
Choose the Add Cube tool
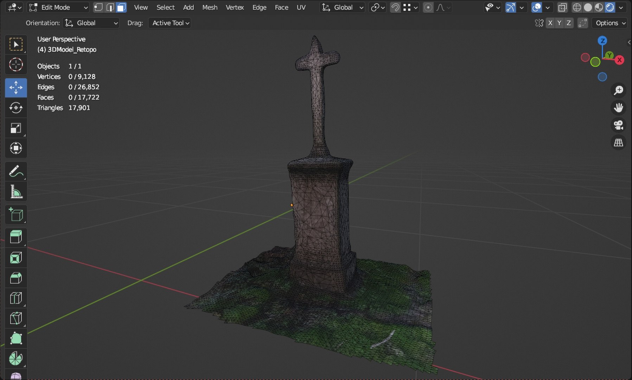(16, 215)
